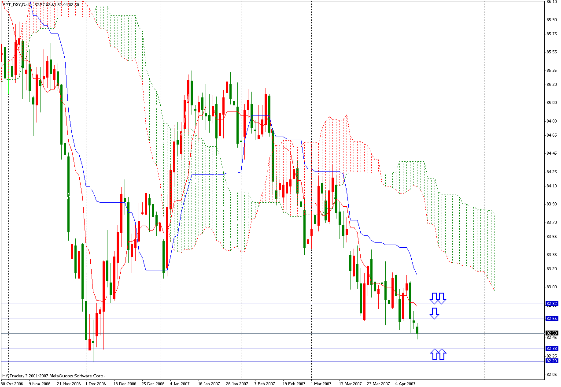The image size is (561, 387).
Task: Click the 85.75 price axis label
Action: click(x=551, y=33)
